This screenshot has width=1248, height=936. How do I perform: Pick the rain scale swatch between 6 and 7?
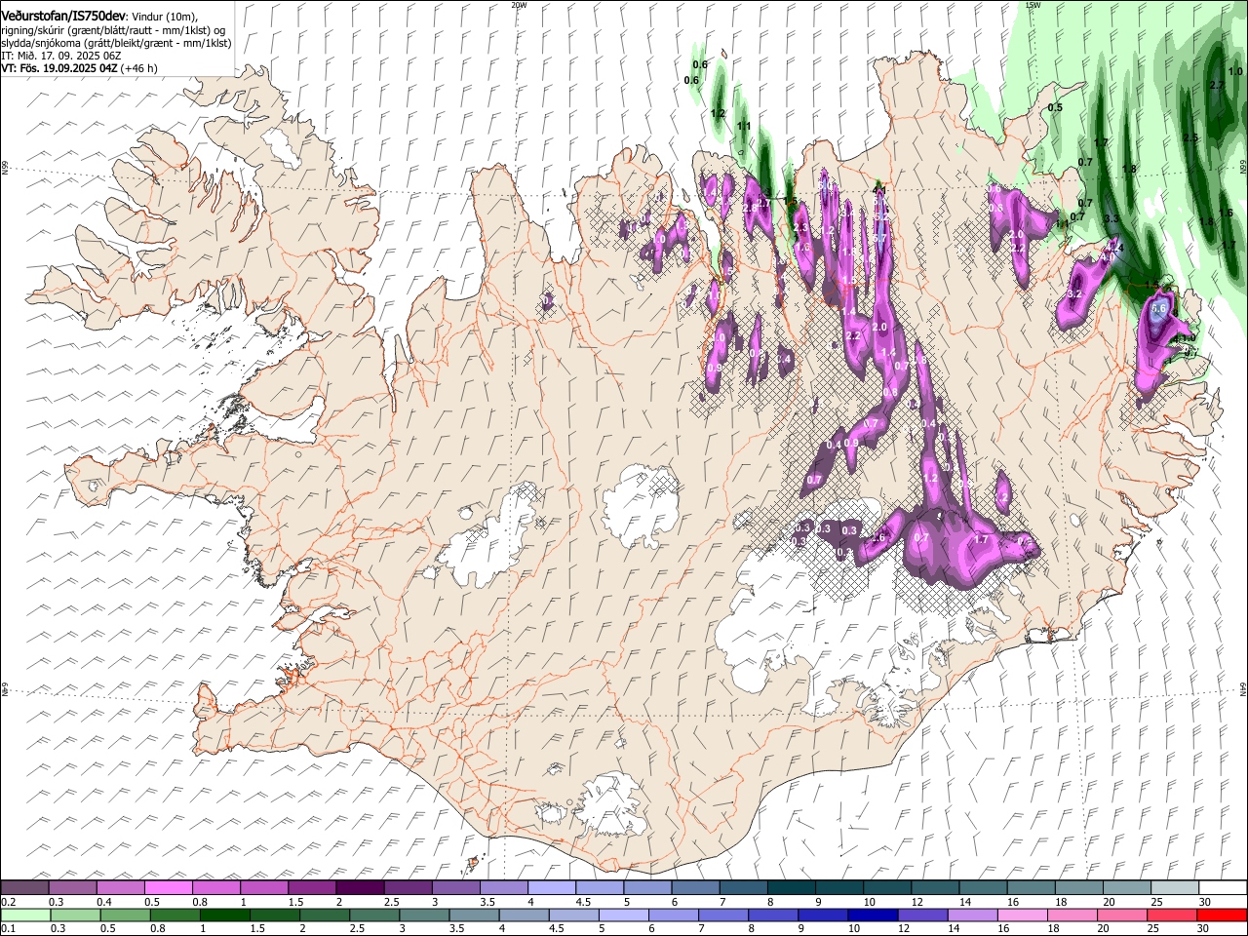click(674, 915)
